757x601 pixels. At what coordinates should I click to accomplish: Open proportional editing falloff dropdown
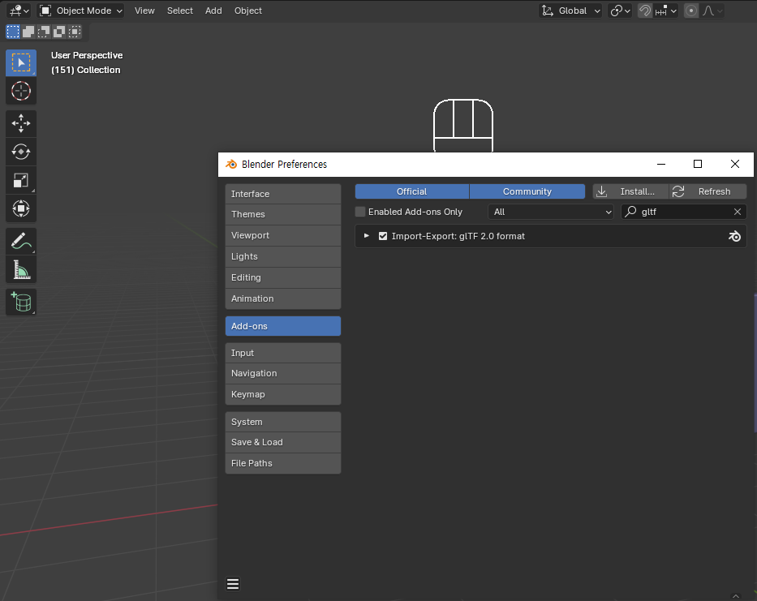pyautogui.click(x=712, y=11)
